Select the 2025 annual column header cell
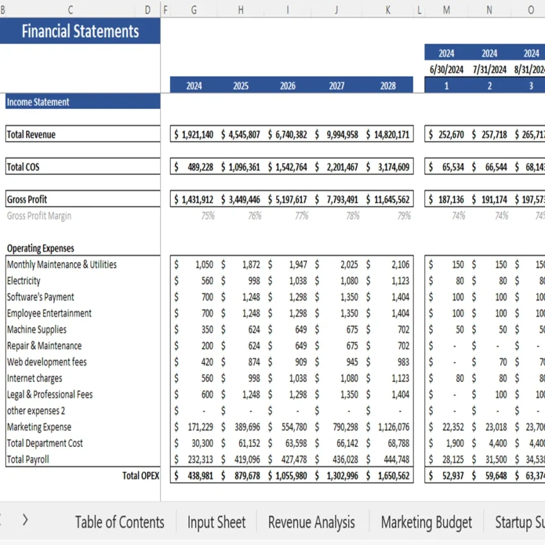 pos(240,84)
